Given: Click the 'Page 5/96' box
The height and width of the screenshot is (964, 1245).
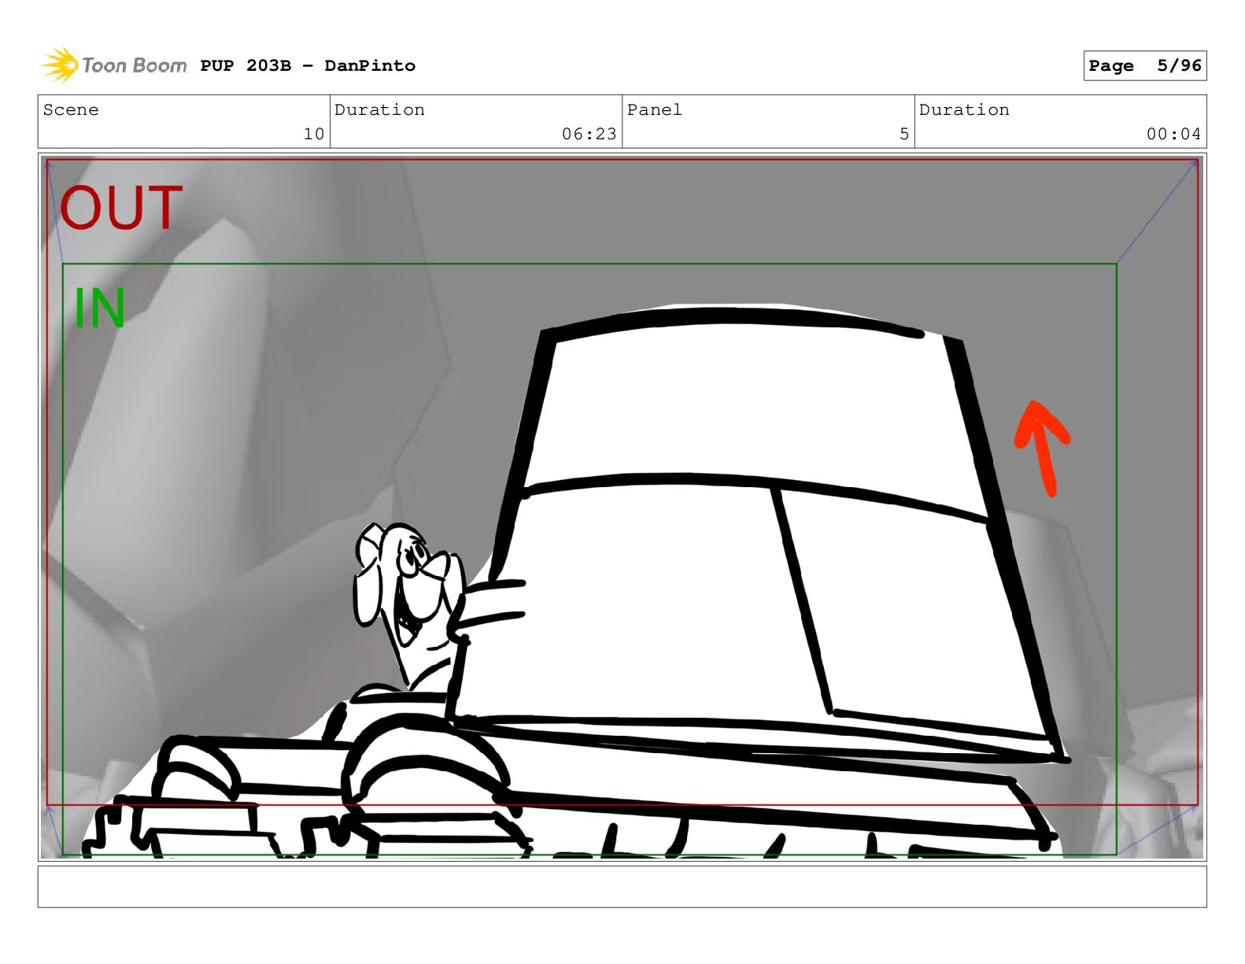Looking at the screenshot, I should tap(1144, 66).
